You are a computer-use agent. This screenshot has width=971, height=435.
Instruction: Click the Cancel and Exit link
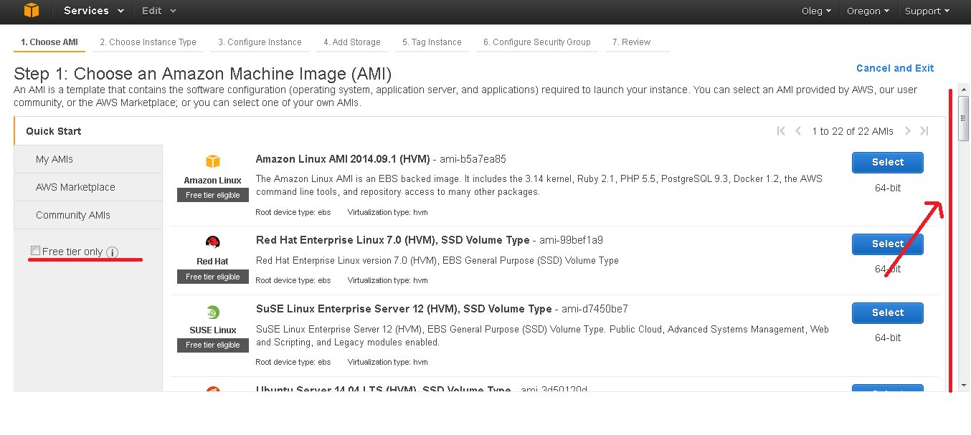point(895,68)
